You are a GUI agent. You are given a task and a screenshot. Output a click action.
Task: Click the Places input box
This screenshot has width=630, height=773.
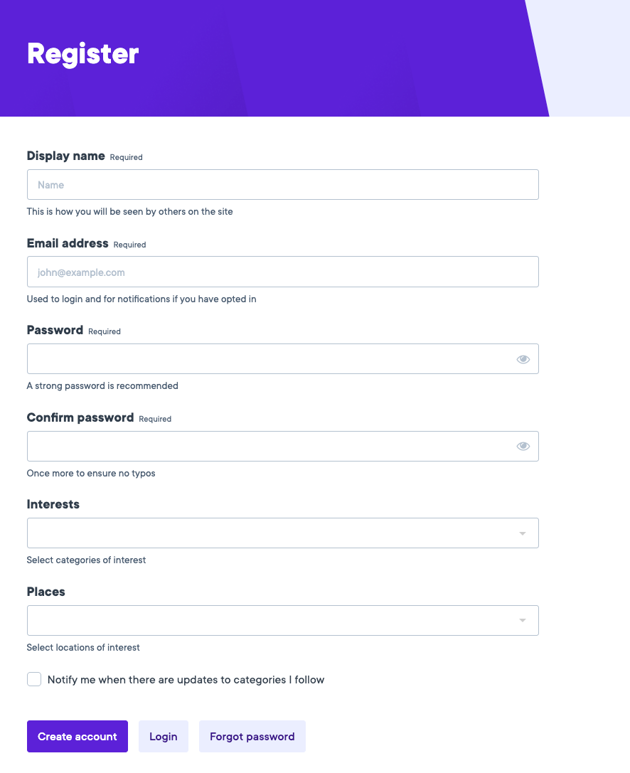point(270,620)
